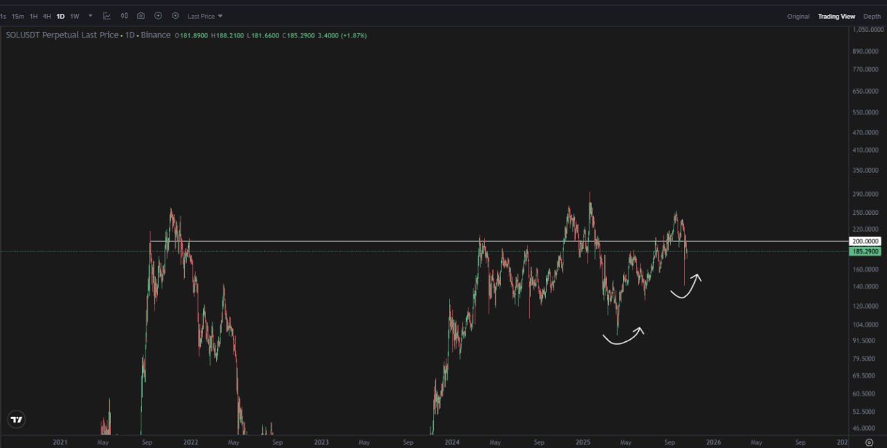Open the indicators line-chart icon

coord(107,16)
